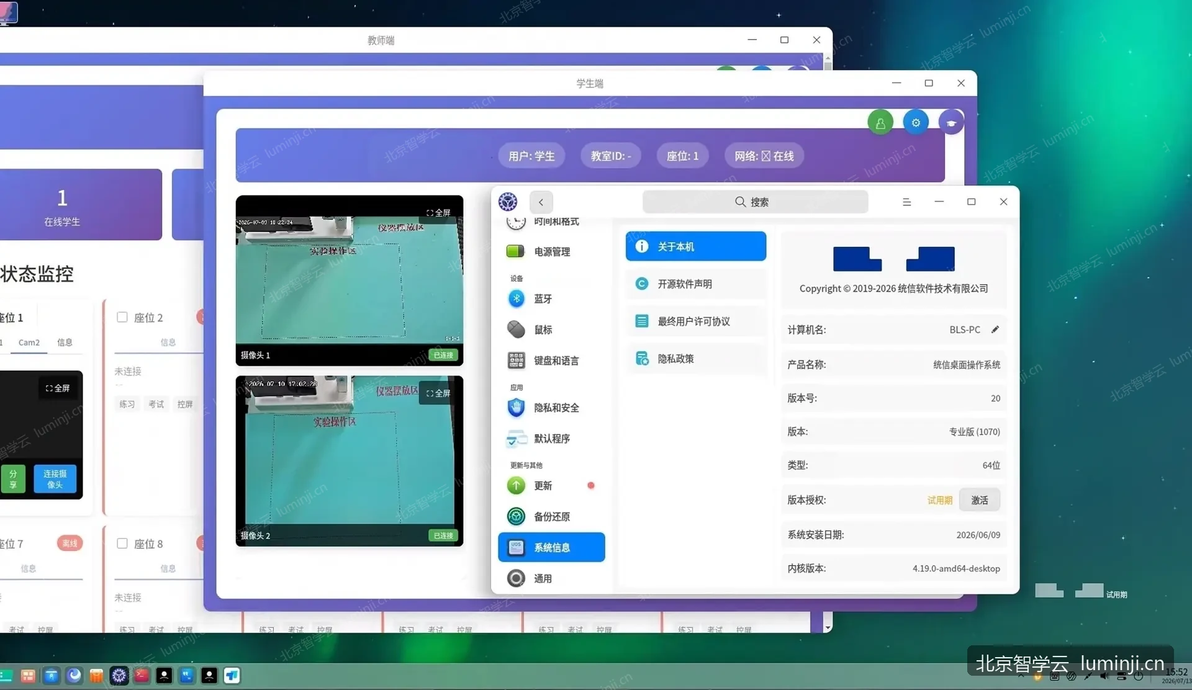Click 练习 on the 座位 2 card
This screenshot has width=1192, height=690.
point(127,405)
